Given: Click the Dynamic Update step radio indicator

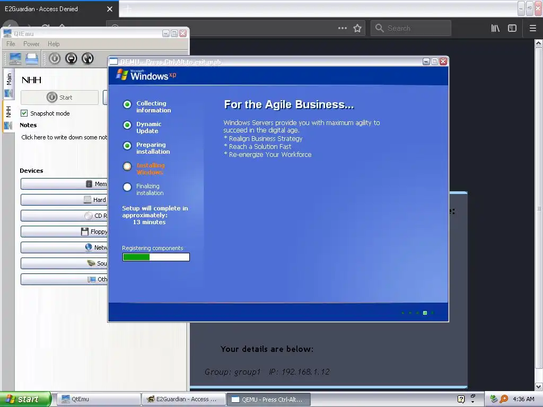Looking at the screenshot, I should [x=127, y=125].
